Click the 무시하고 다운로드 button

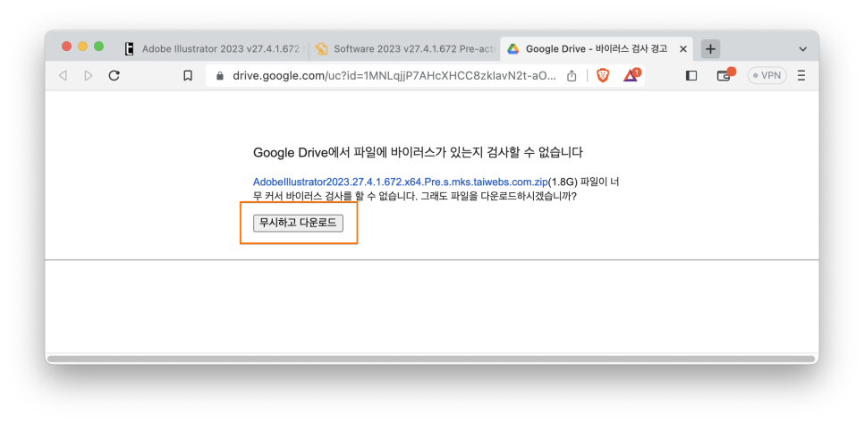point(298,223)
